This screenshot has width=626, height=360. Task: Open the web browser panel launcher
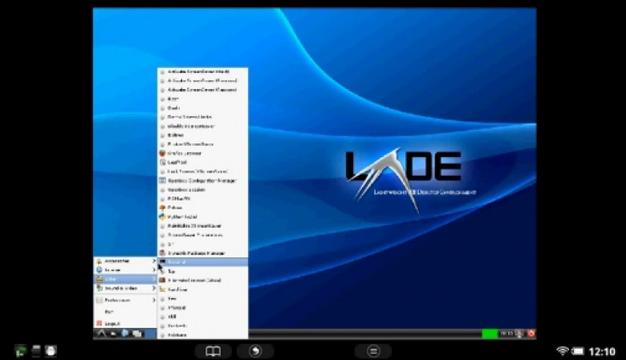coord(125,334)
